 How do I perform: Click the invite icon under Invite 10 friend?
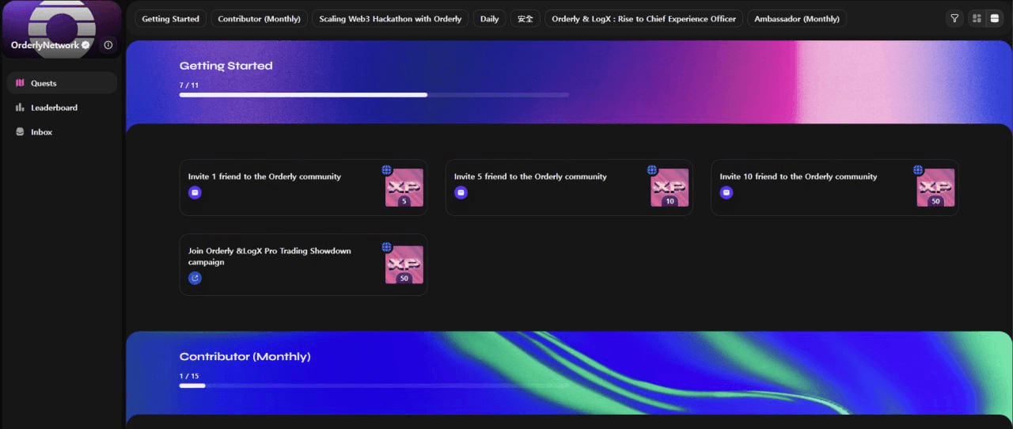(727, 192)
